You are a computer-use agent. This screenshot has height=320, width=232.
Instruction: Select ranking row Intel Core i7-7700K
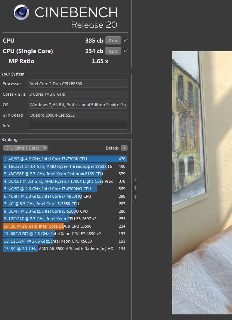(x=65, y=159)
